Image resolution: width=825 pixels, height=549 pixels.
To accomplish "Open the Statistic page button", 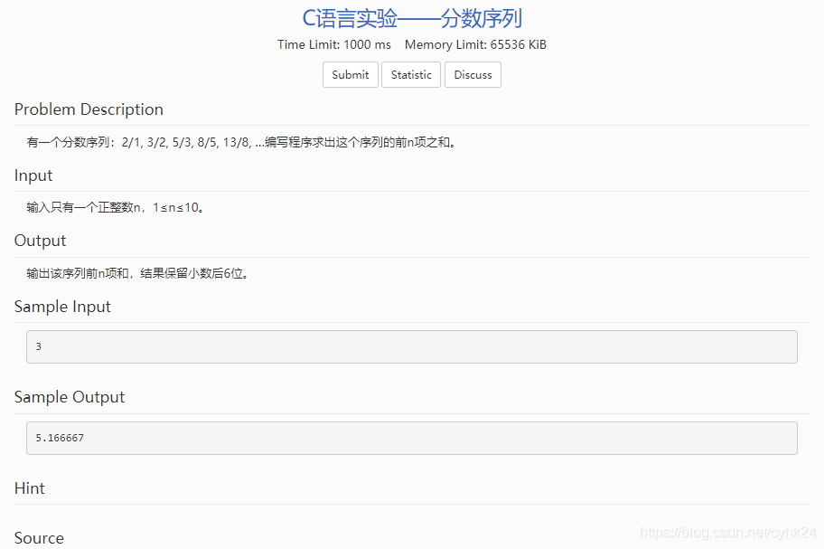I will pos(411,75).
